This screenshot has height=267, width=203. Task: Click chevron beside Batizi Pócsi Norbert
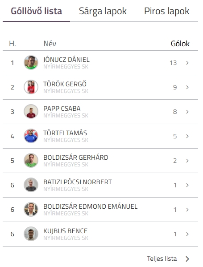[187, 185]
